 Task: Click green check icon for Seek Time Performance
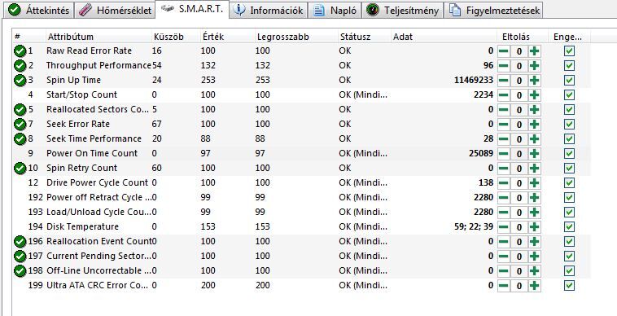[x=20, y=139]
